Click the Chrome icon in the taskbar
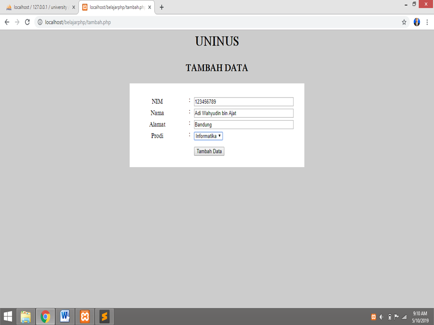This screenshot has height=325, width=434. 45,316
